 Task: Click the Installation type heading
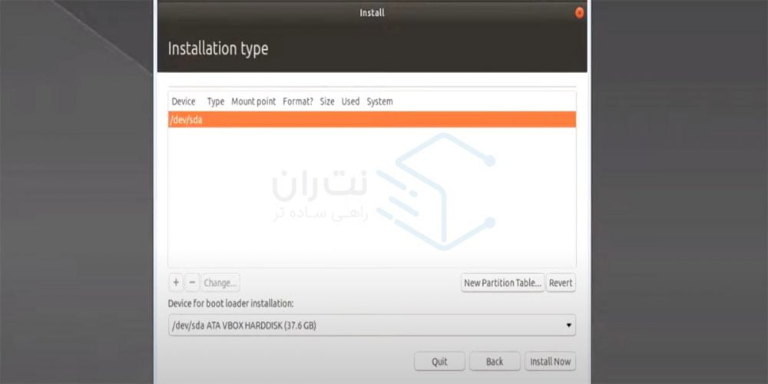(218, 49)
